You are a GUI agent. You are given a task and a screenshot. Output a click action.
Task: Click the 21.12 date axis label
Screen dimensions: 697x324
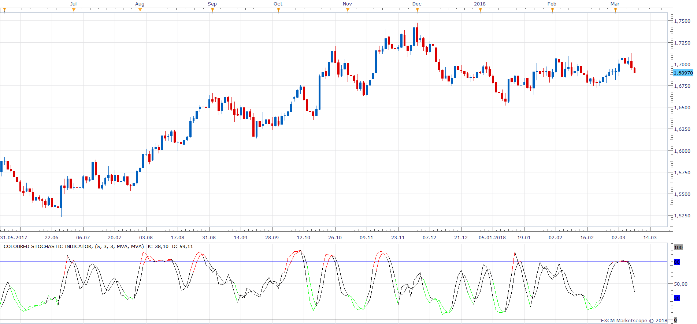coord(461,237)
